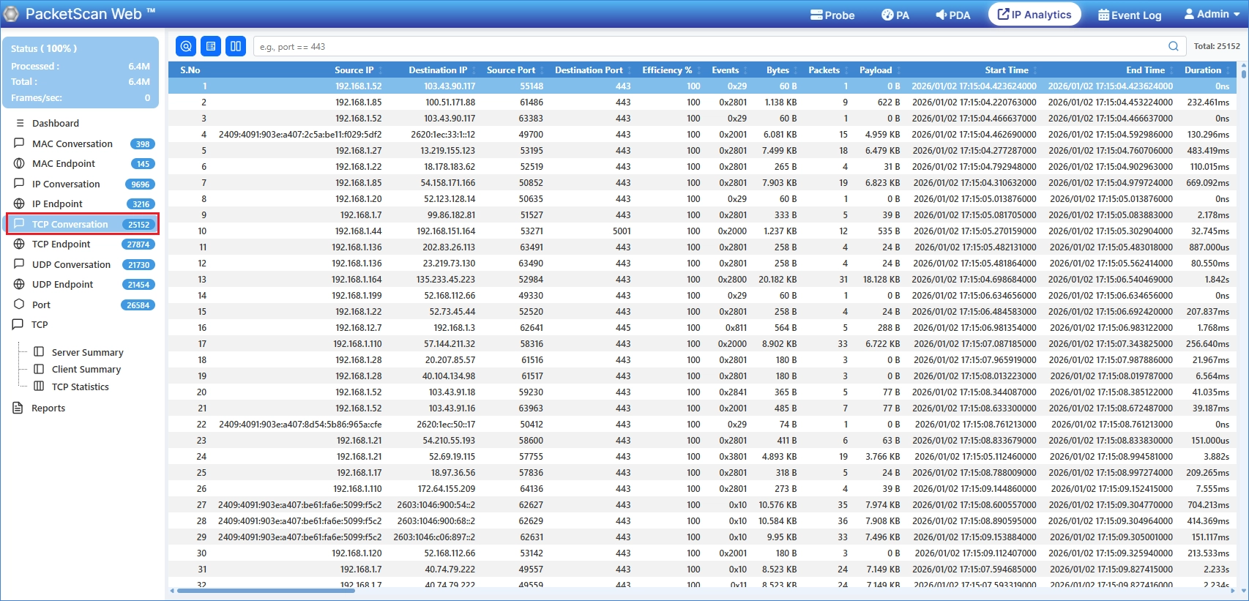Open Server Summary under TCP

coord(87,352)
